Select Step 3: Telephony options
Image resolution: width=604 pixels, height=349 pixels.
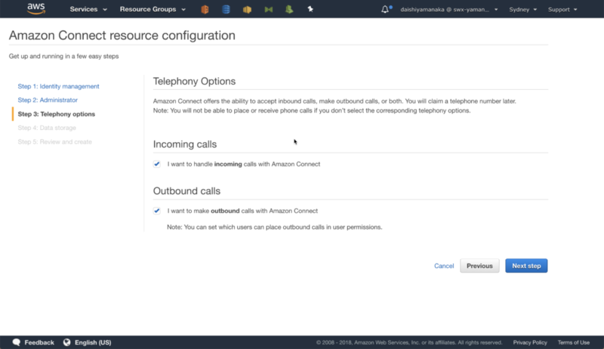[x=56, y=114]
